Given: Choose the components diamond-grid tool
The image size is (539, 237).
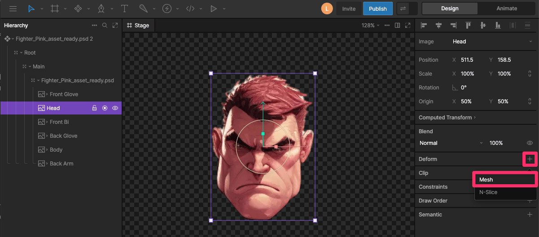Looking at the screenshot, I should [x=78, y=8].
